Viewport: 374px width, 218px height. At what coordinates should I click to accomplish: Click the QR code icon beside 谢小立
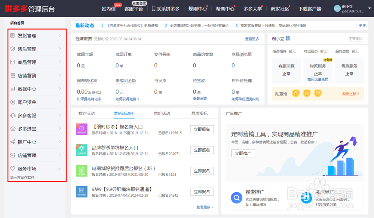pyautogui.click(x=288, y=39)
